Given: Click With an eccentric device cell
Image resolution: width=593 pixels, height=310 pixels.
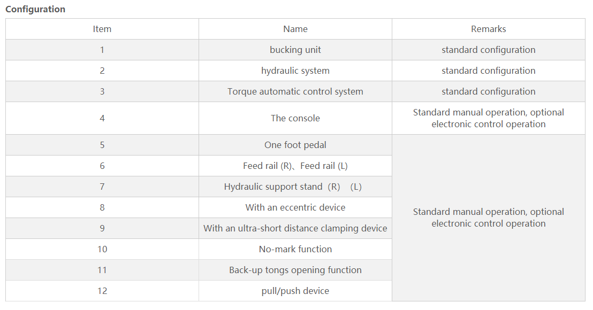Looking at the screenshot, I should [x=295, y=207].
